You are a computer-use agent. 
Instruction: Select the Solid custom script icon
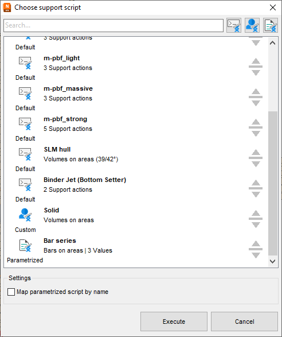coord(25,215)
